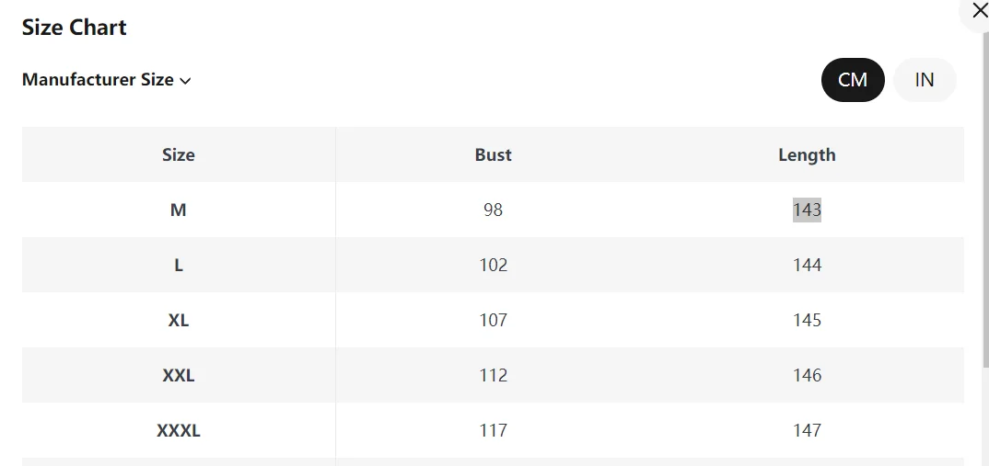Select the XXXL size row label
Image resolution: width=989 pixels, height=466 pixels.
coord(179,431)
